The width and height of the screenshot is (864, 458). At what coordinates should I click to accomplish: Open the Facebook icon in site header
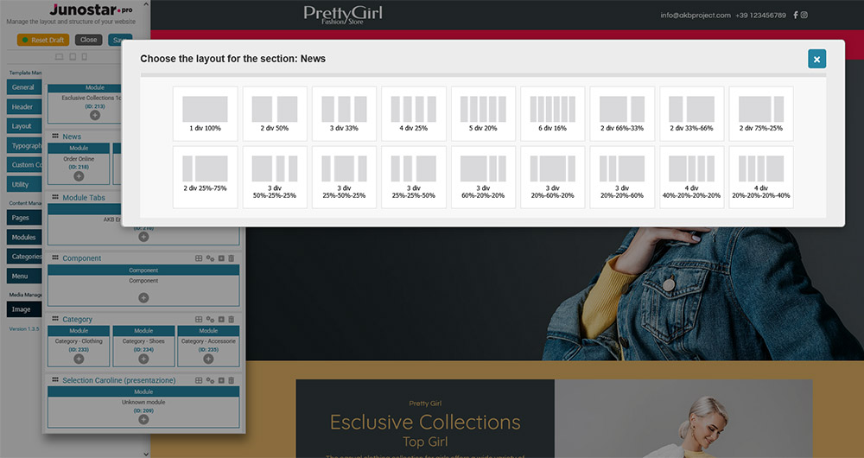[x=795, y=15]
